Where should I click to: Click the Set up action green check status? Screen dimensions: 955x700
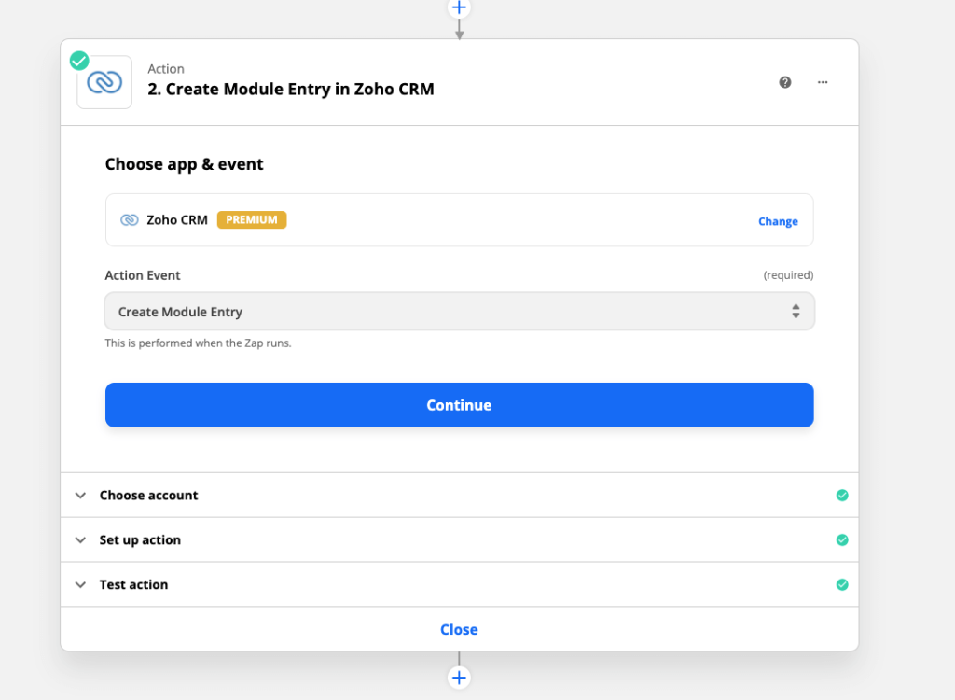point(842,539)
